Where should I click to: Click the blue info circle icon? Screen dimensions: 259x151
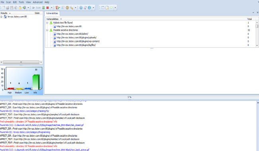coord(89,8)
